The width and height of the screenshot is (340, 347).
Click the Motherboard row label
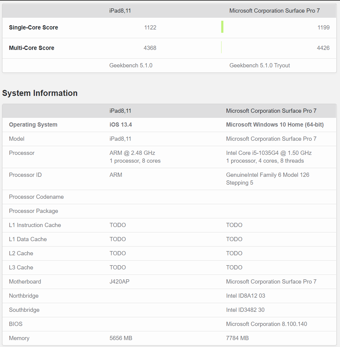click(x=25, y=282)
